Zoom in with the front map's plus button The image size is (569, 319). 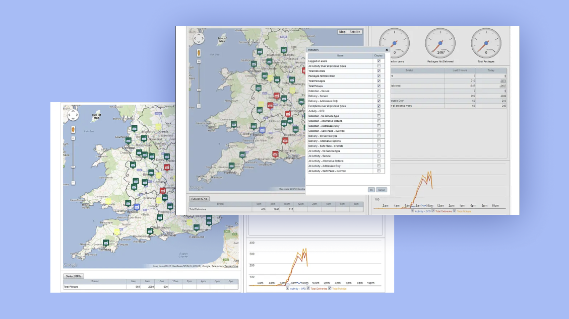tap(199, 61)
